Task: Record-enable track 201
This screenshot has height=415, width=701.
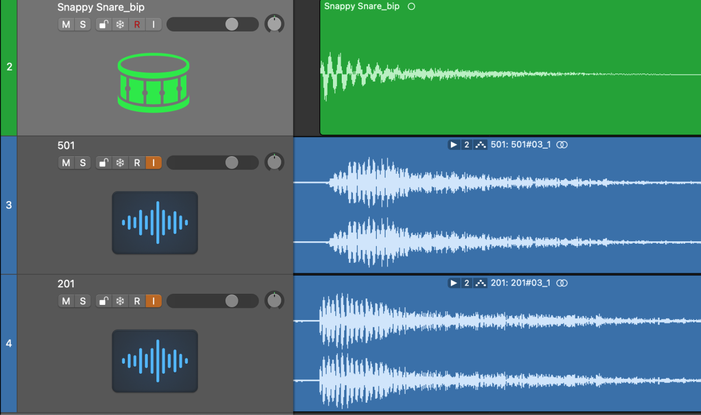Action: pyautogui.click(x=137, y=301)
